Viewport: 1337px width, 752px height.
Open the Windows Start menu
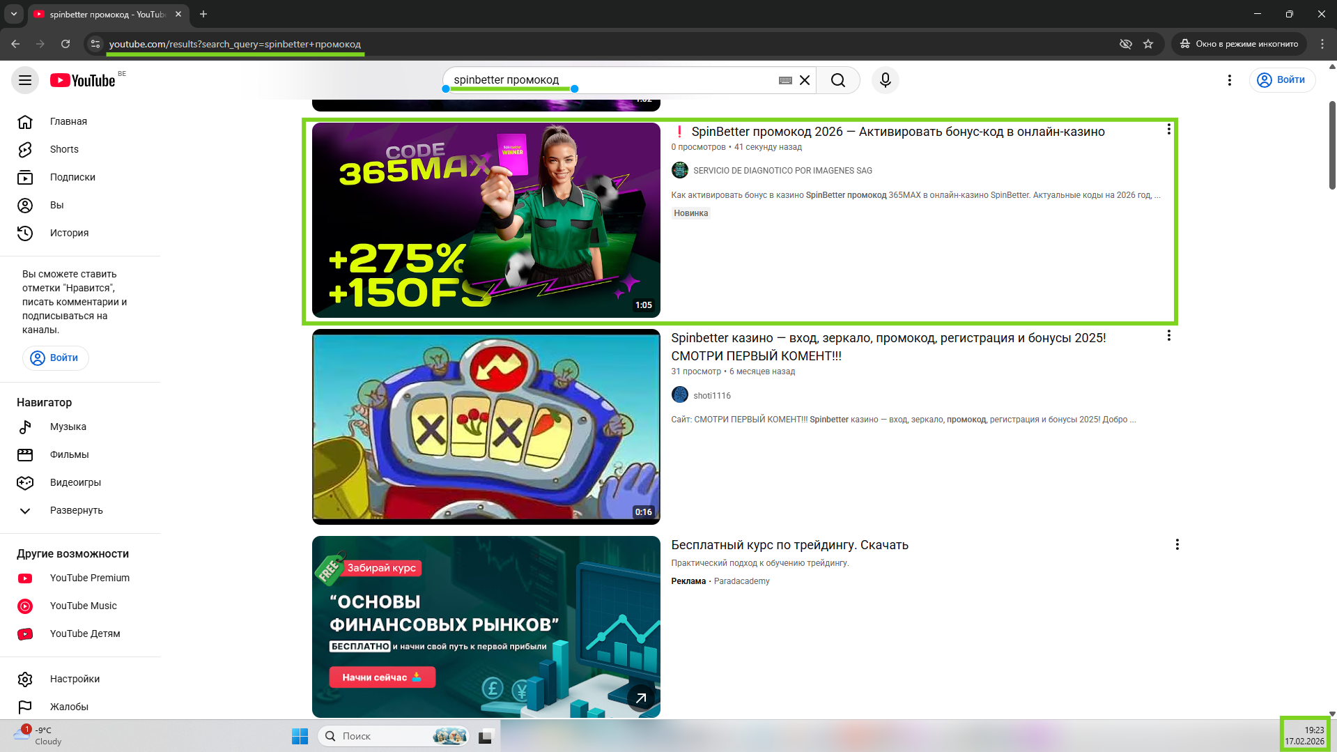coord(300,736)
